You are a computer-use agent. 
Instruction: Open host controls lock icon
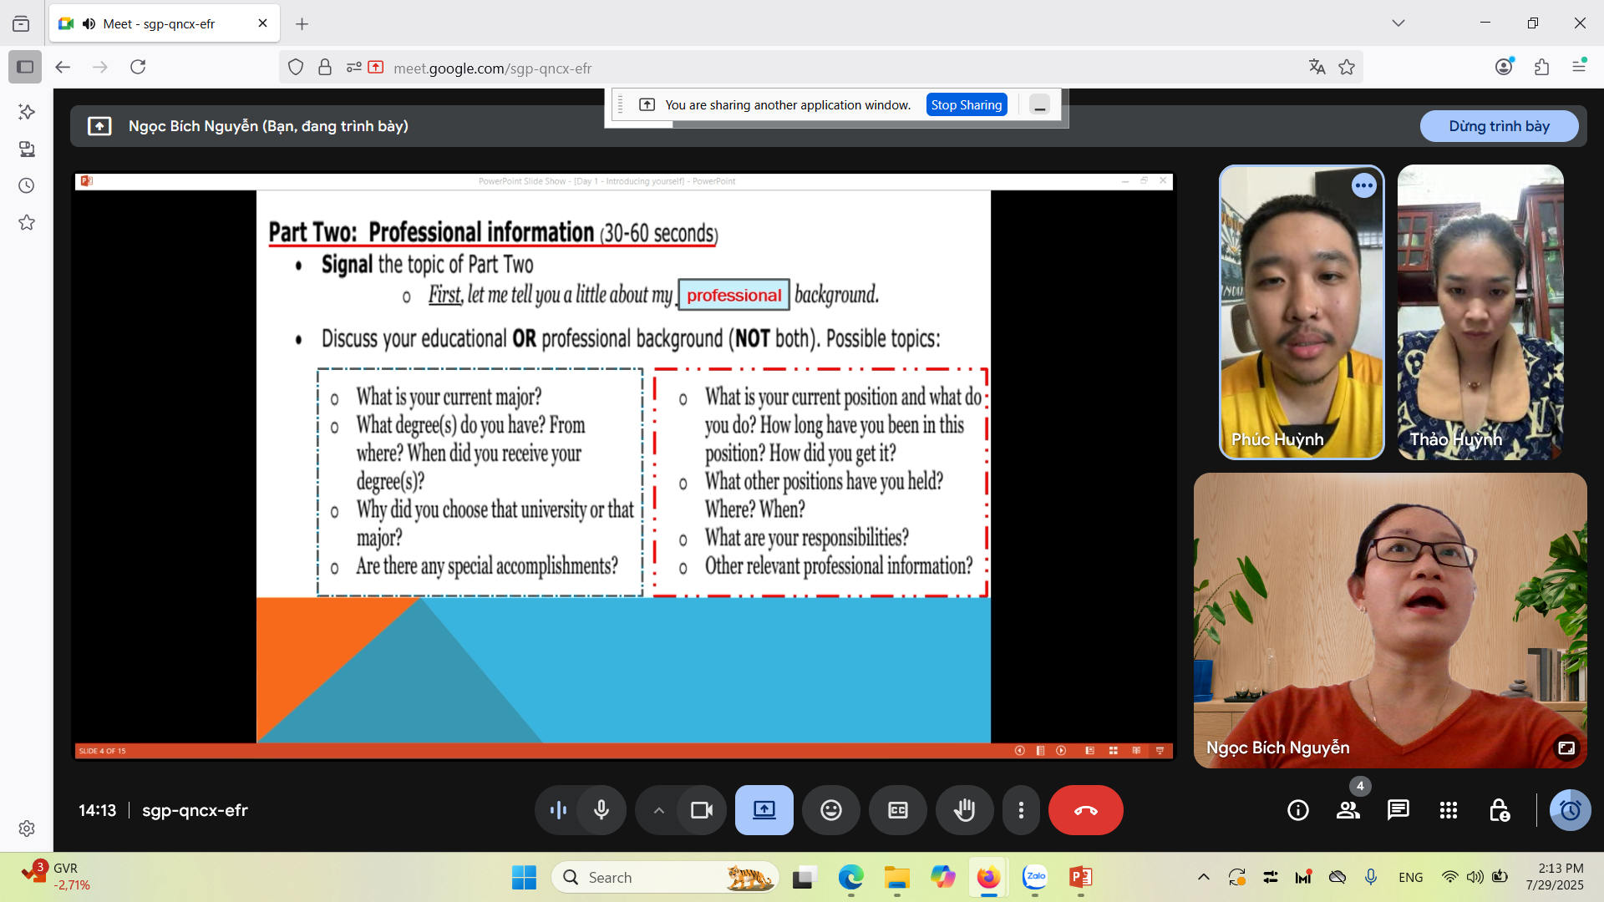(x=1499, y=810)
